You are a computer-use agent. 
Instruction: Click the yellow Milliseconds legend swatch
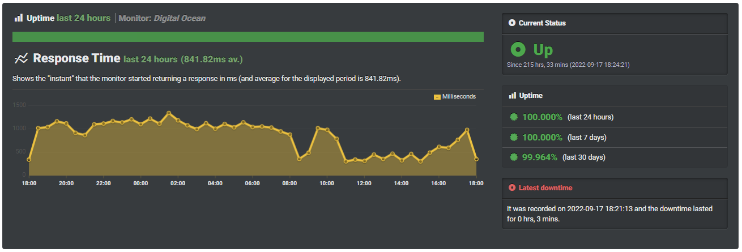[437, 97]
